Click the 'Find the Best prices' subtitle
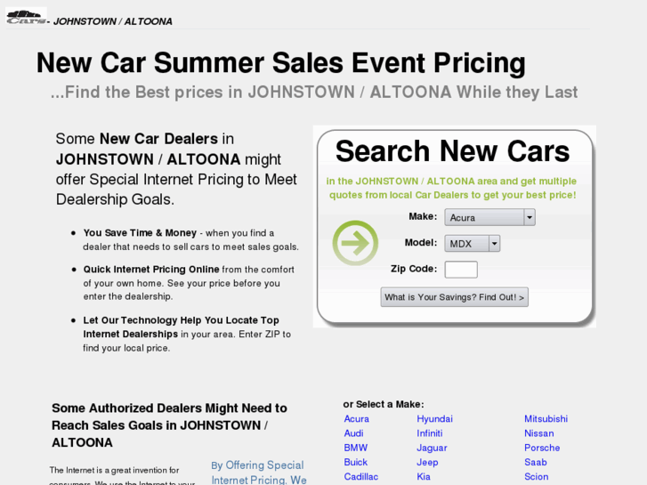Screen dimensions: 647x485 314,92
